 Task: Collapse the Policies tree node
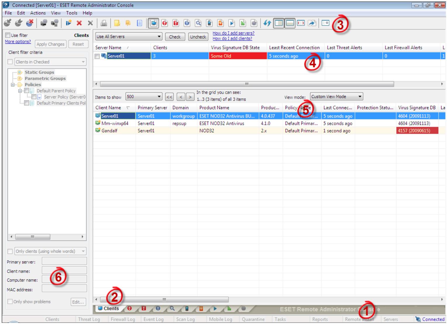pos(13,85)
